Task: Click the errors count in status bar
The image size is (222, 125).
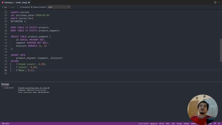Action: tap(4, 124)
